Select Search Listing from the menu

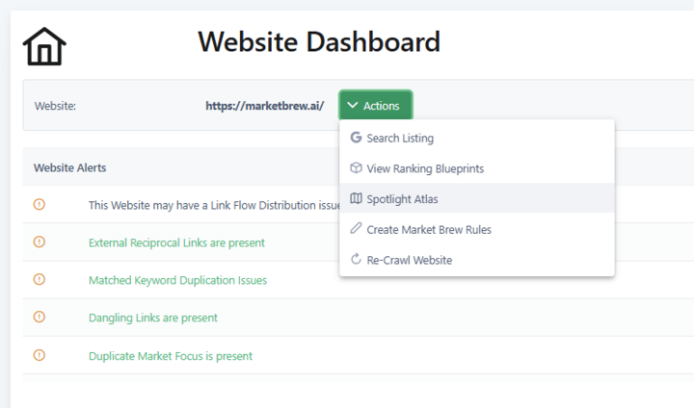(477, 138)
